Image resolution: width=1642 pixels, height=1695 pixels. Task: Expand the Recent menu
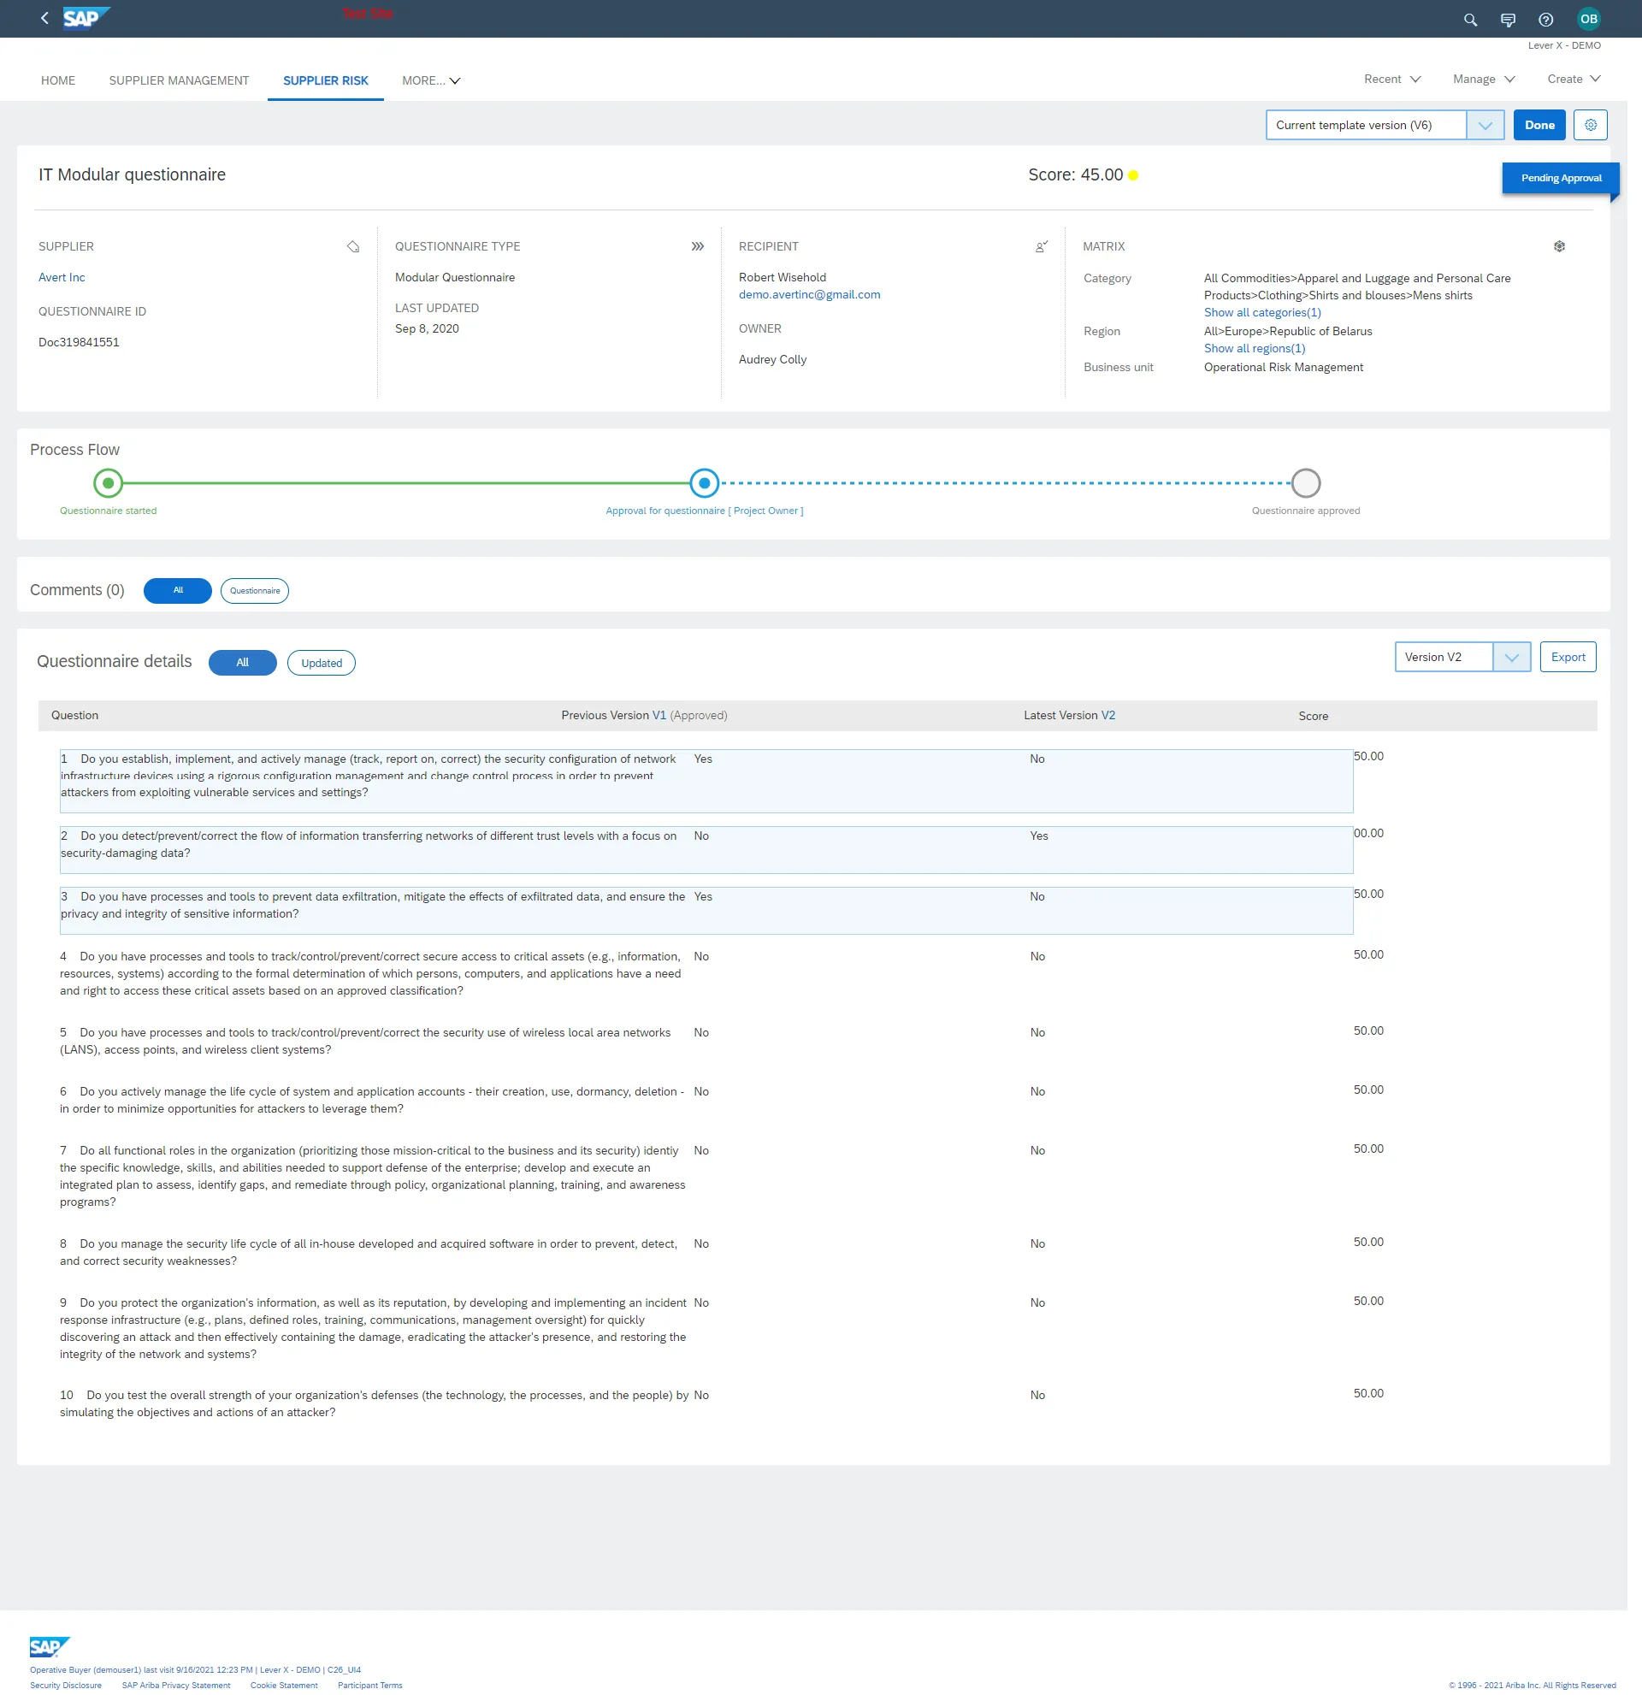pyautogui.click(x=1392, y=79)
